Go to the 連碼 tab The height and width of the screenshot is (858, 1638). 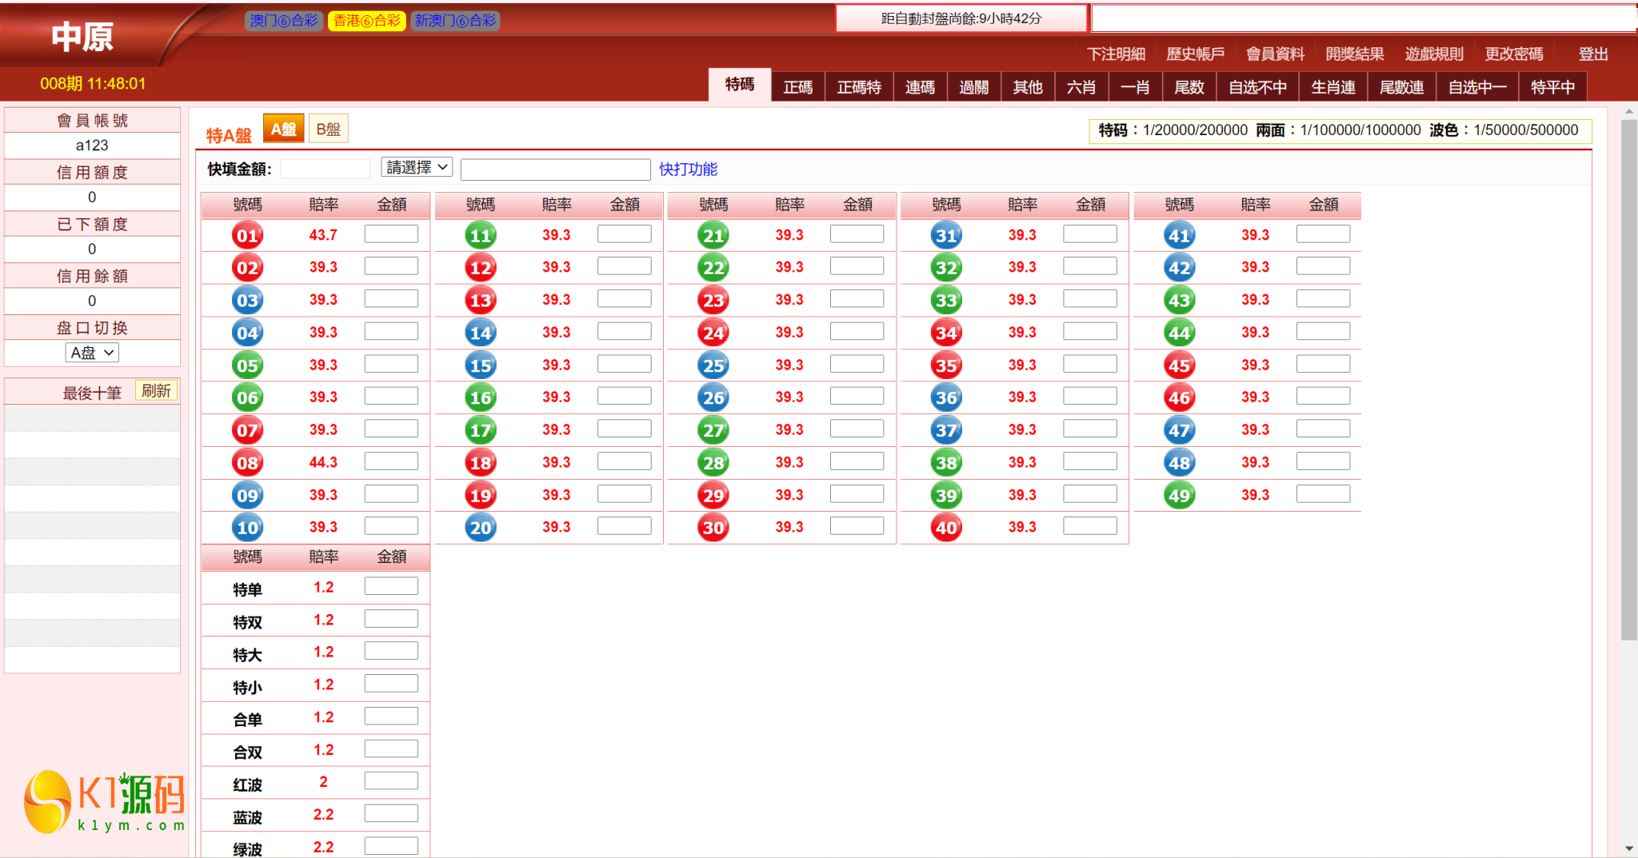pyautogui.click(x=920, y=87)
